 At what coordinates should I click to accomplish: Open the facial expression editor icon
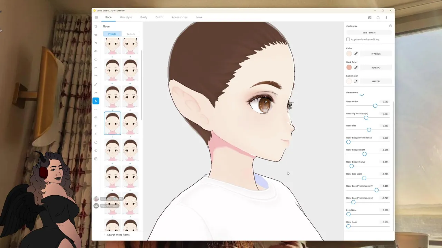click(x=96, y=159)
